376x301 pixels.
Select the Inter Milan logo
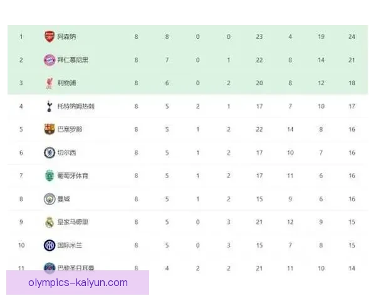click(x=50, y=245)
